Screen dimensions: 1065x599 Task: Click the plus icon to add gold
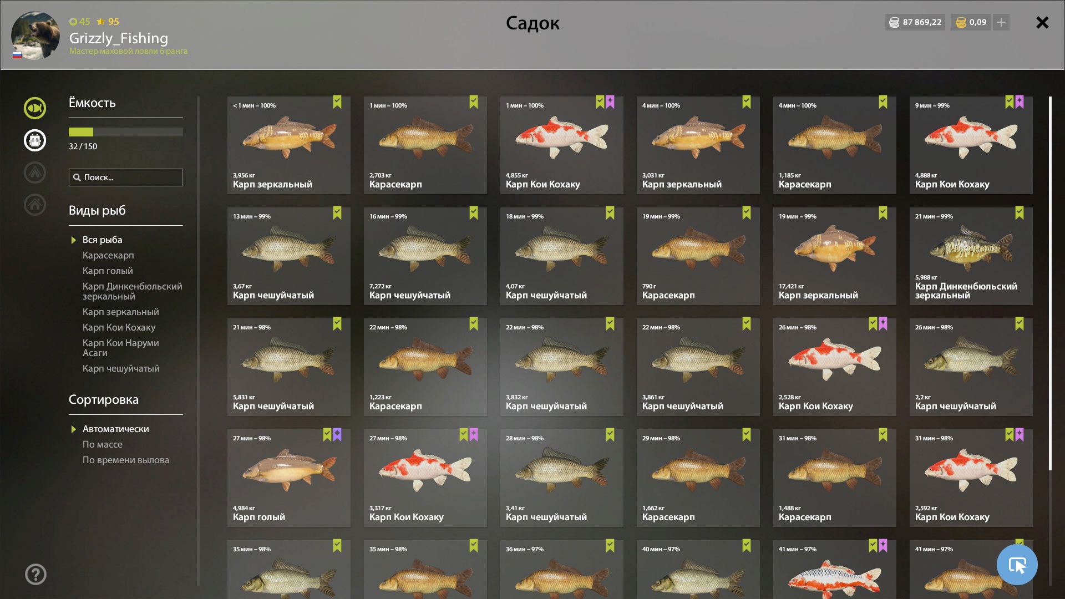[x=1001, y=22]
